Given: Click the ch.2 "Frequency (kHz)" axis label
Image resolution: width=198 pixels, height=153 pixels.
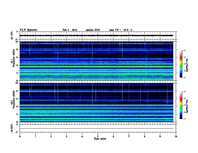Looking at the screenshot, I should tap(14, 99).
